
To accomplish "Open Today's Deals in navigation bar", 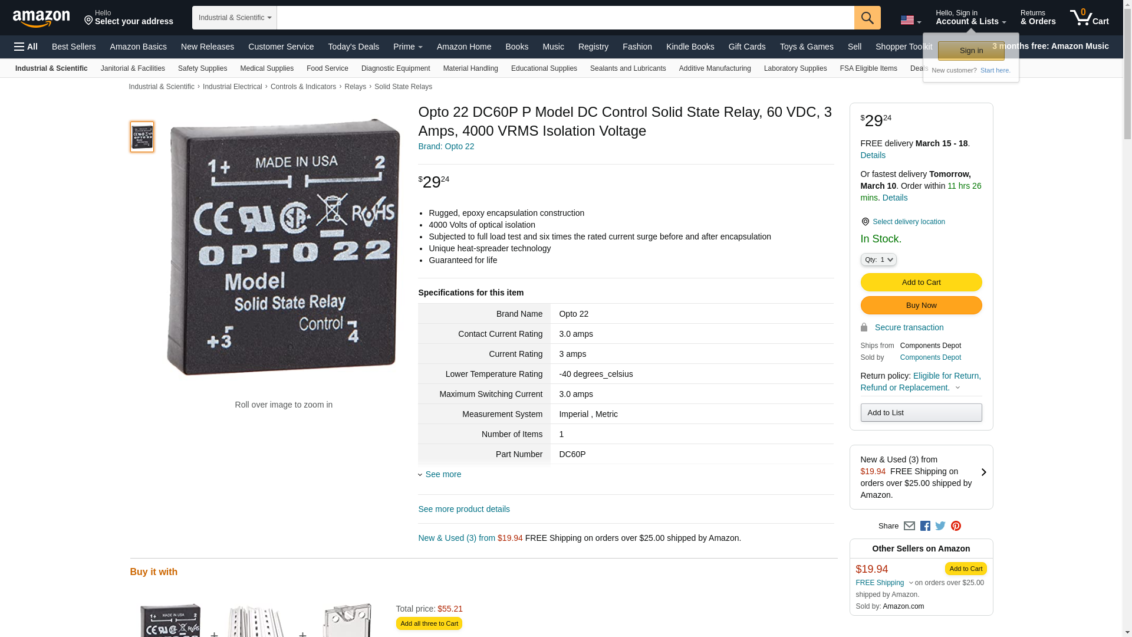I will [x=354, y=47].
